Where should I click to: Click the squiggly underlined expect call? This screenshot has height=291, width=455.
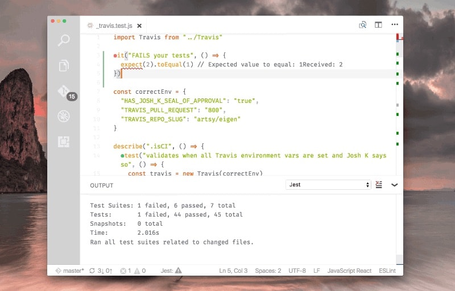tap(131, 65)
